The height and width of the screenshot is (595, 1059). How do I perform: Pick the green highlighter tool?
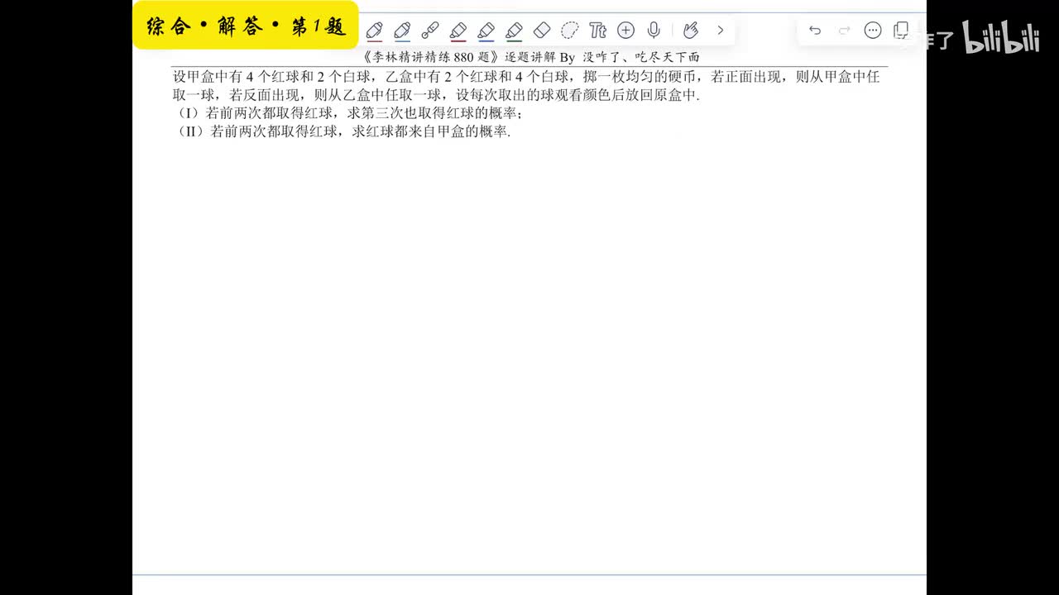[x=514, y=31]
